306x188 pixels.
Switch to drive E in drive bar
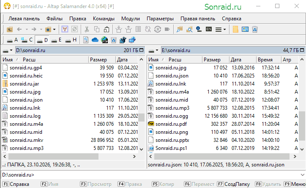56,40
